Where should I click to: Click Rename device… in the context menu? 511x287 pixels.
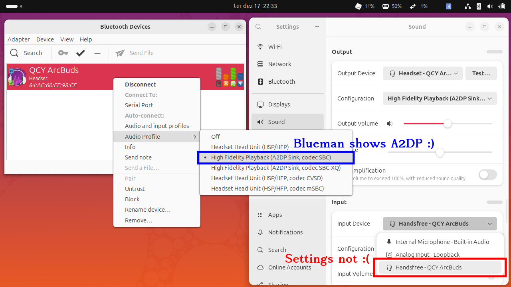[157, 210]
